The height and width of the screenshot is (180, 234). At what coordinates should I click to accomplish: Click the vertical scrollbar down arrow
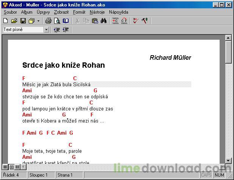(x=228, y=160)
